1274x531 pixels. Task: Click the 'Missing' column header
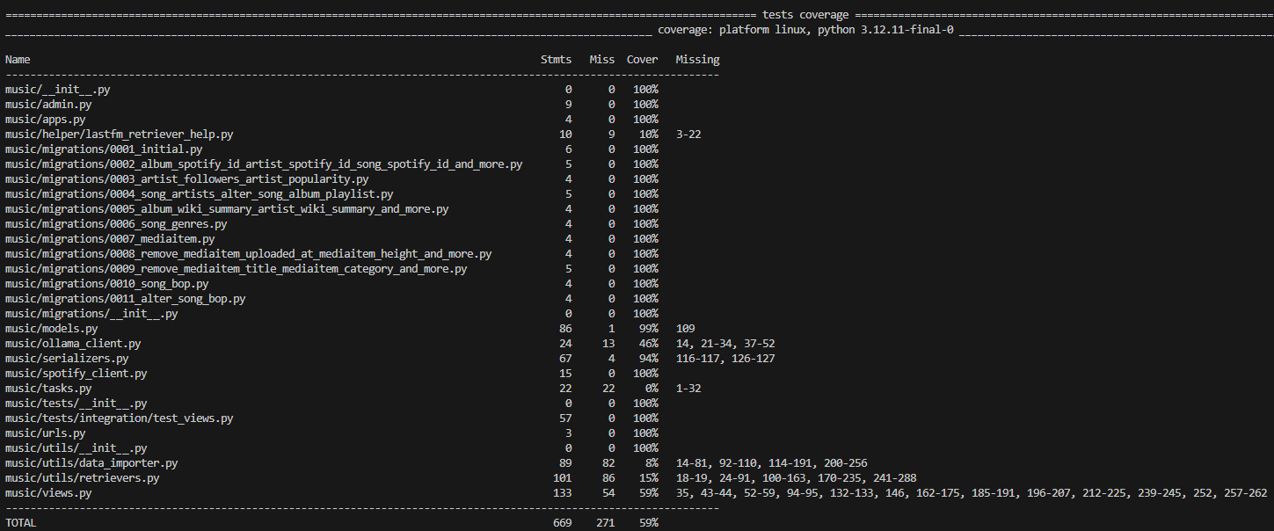pos(697,60)
